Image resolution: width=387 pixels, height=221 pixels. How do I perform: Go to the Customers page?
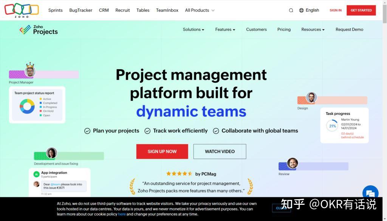256,29
